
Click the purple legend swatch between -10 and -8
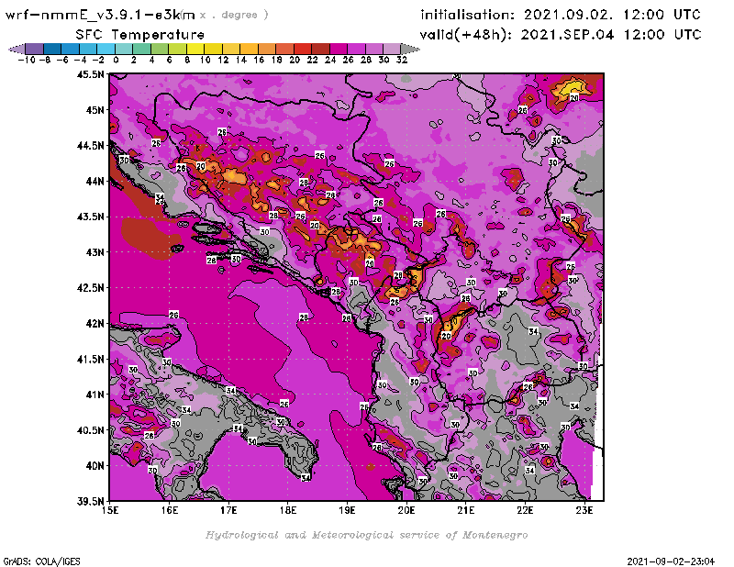[x=35, y=49]
